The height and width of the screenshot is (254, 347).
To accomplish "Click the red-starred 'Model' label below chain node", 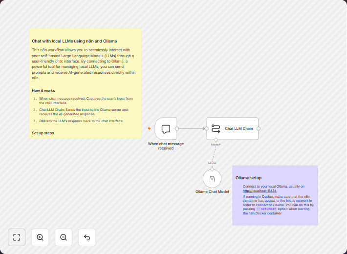I will 216,145.
